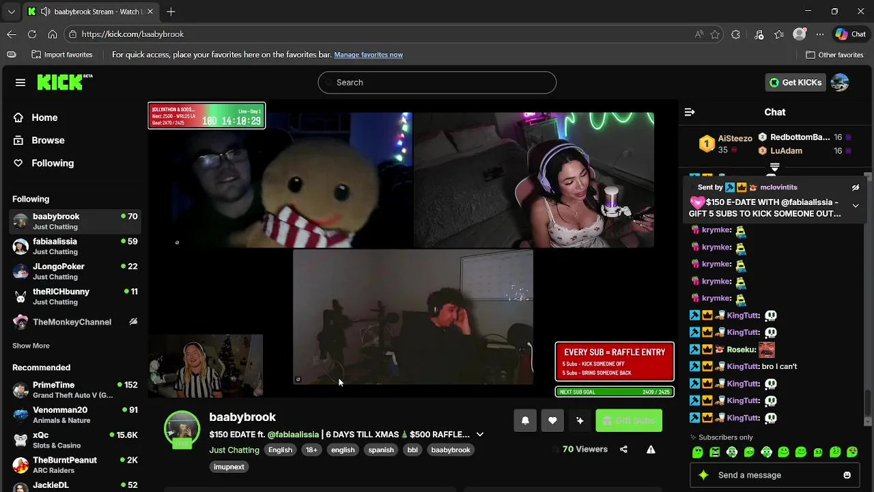874x492 pixels.
Task: Open JLongoPoker channel in Following list
Action: pos(75,271)
